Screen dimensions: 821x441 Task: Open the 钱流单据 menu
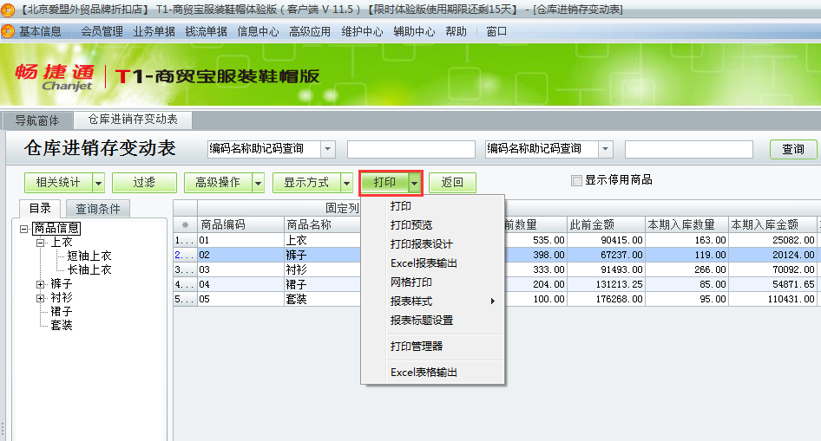(x=206, y=32)
